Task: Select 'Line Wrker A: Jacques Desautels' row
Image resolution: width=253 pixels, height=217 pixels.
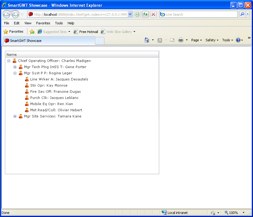Action: point(82,79)
